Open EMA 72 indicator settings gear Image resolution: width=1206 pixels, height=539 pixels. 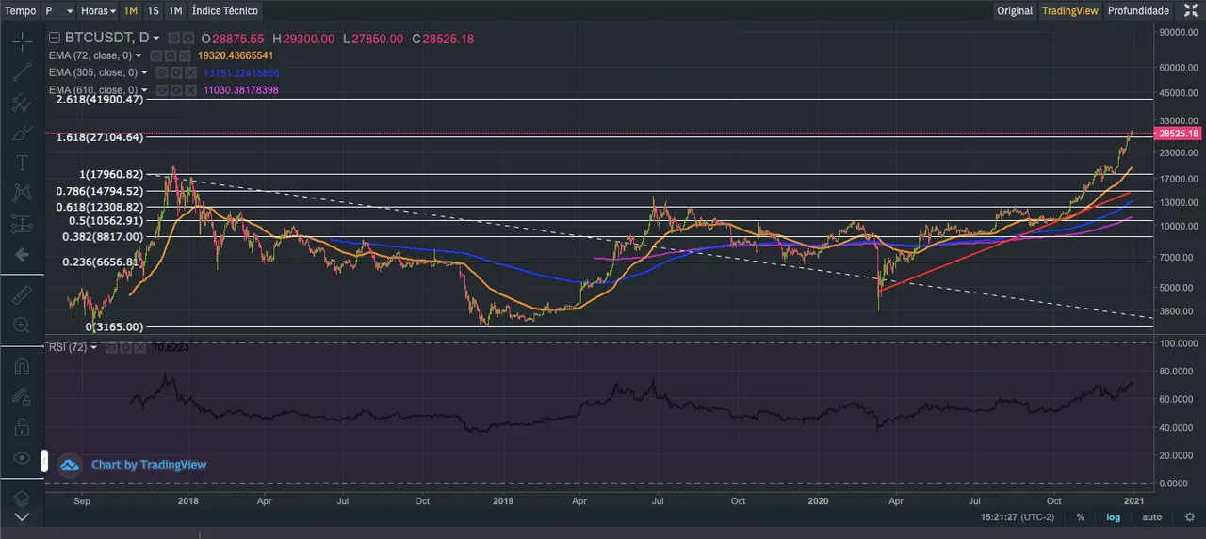171,55
